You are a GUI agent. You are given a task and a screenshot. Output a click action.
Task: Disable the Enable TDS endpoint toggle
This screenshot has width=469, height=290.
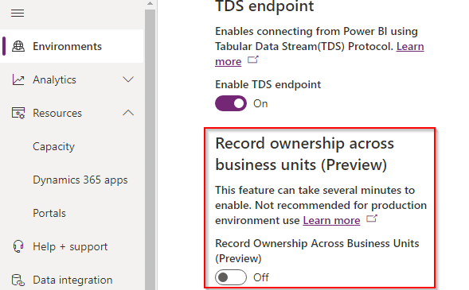click(231, 103)
